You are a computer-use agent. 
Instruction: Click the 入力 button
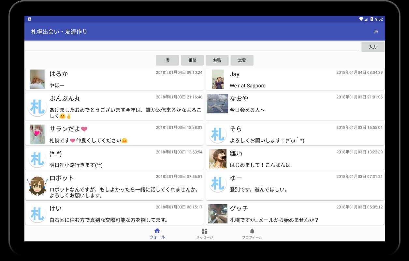373,47
